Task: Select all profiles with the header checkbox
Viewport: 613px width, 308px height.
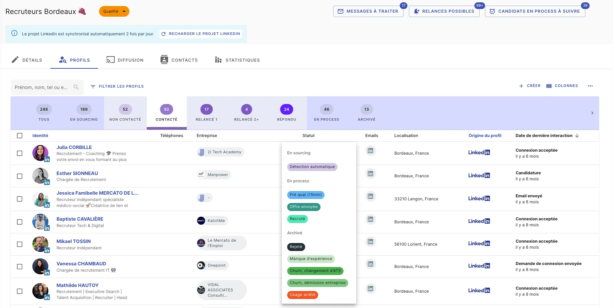Action: (20, 136)
